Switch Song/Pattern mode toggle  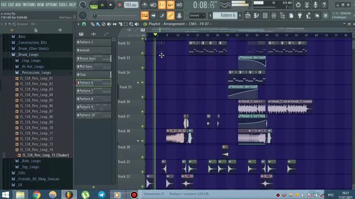(94, 5)
